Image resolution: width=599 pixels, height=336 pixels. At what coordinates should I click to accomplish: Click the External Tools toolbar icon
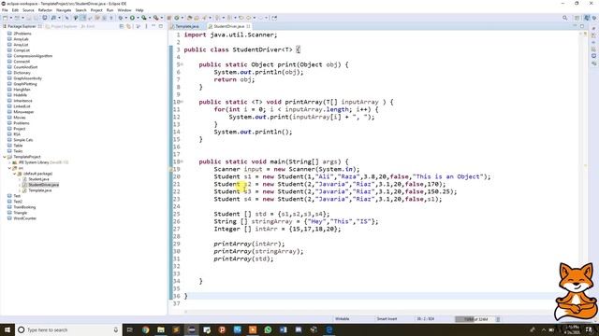coord(155,18)
